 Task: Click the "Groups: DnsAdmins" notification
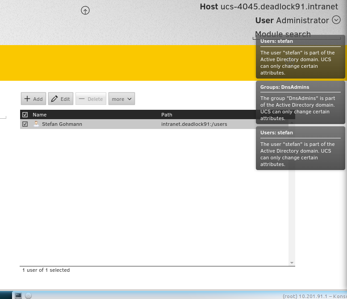coord(301,103)
